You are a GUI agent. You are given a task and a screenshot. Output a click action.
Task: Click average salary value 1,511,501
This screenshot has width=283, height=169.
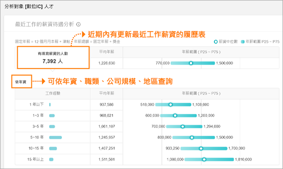coord(107,159)
